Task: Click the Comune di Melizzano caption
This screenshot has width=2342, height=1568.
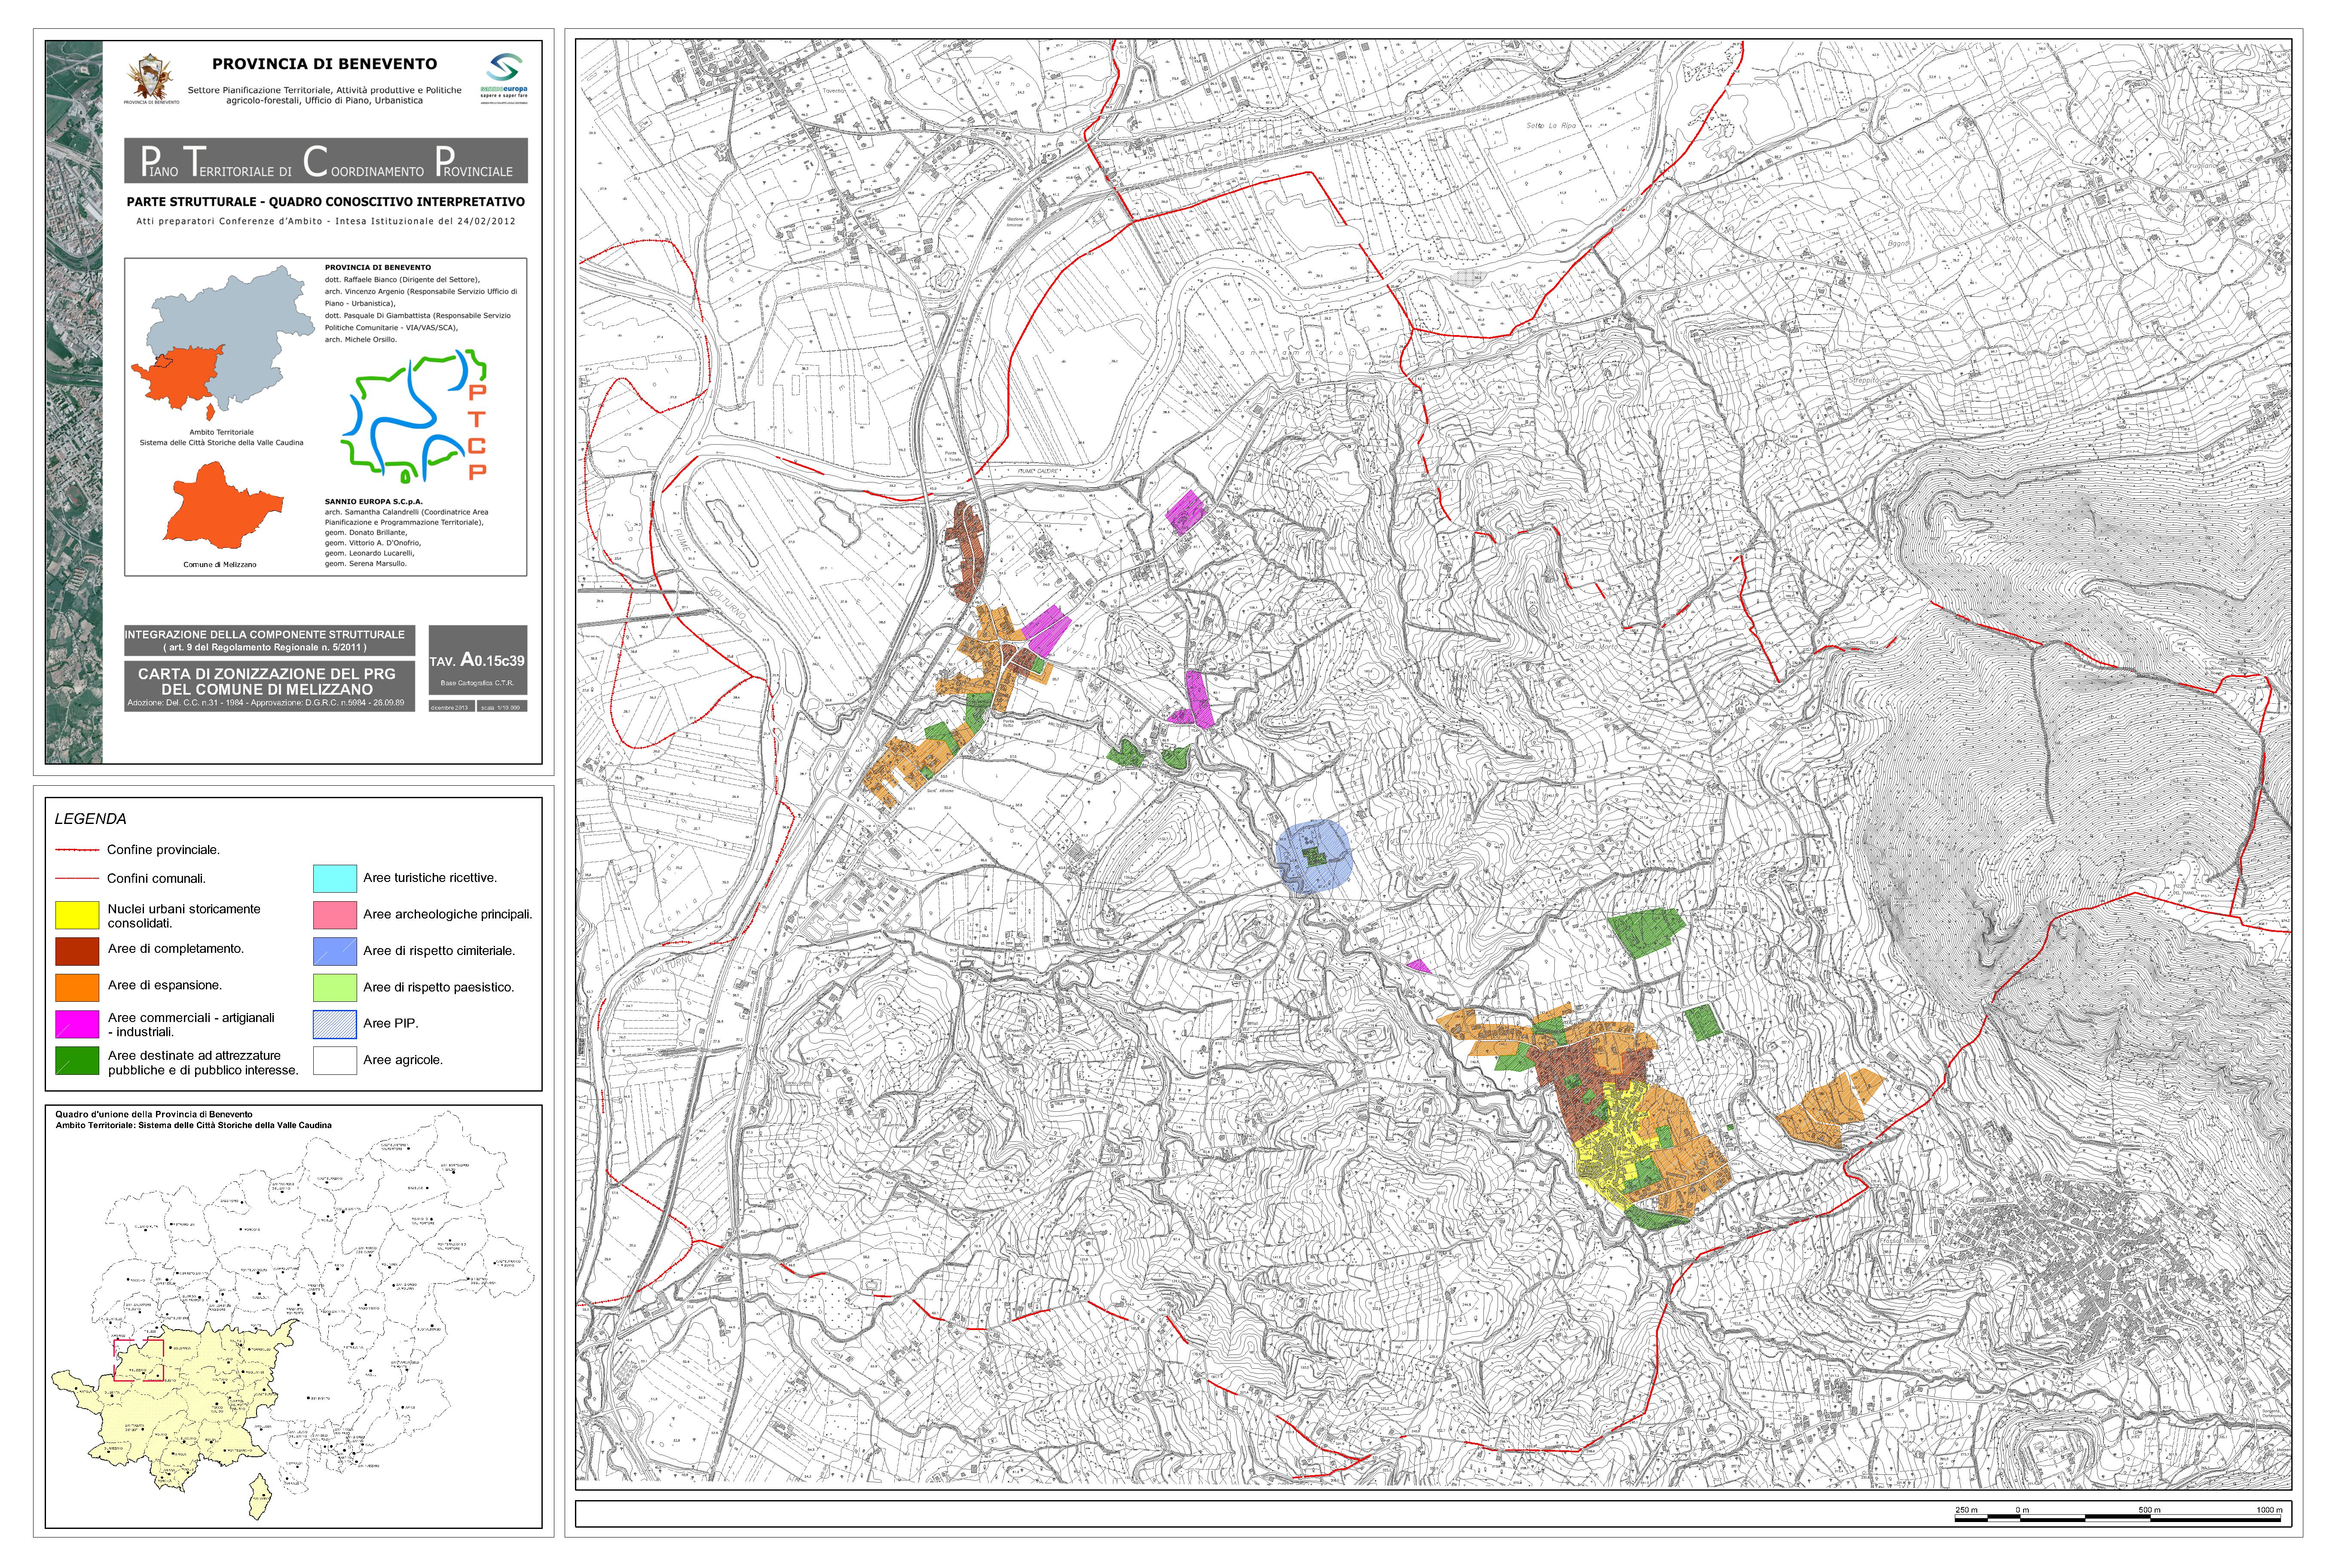Action: tap(220, 565)
